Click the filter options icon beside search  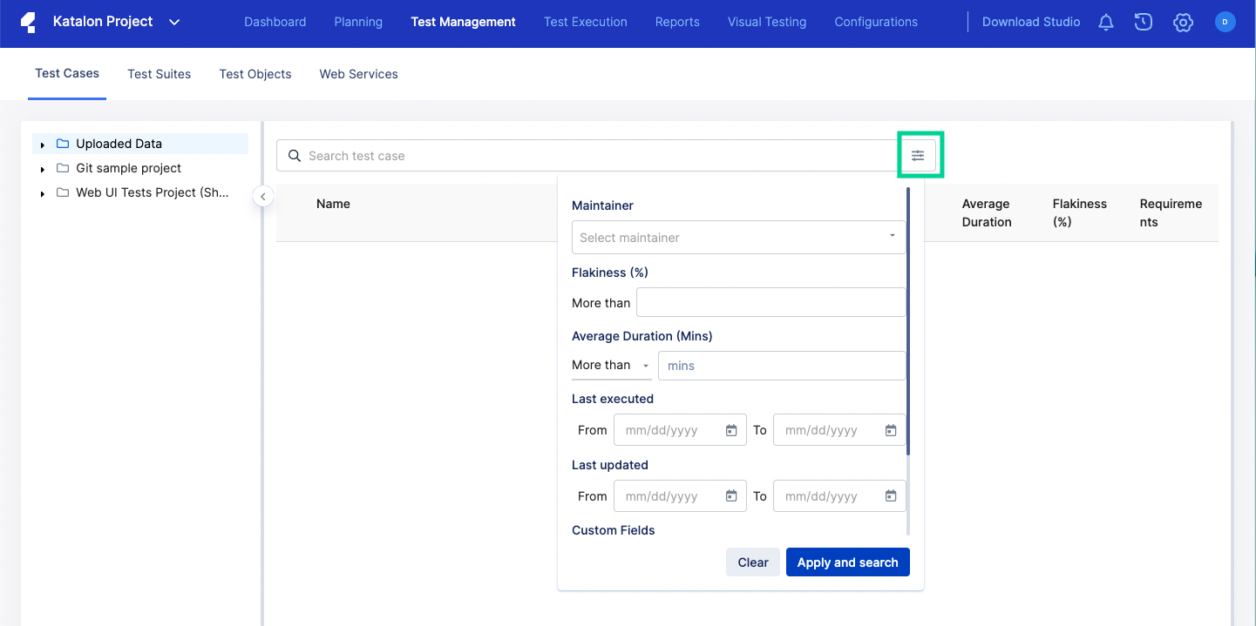click(x=918, y=156)
